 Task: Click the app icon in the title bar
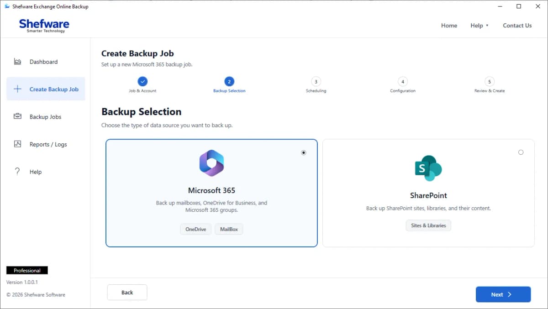[x=7, y=6]
